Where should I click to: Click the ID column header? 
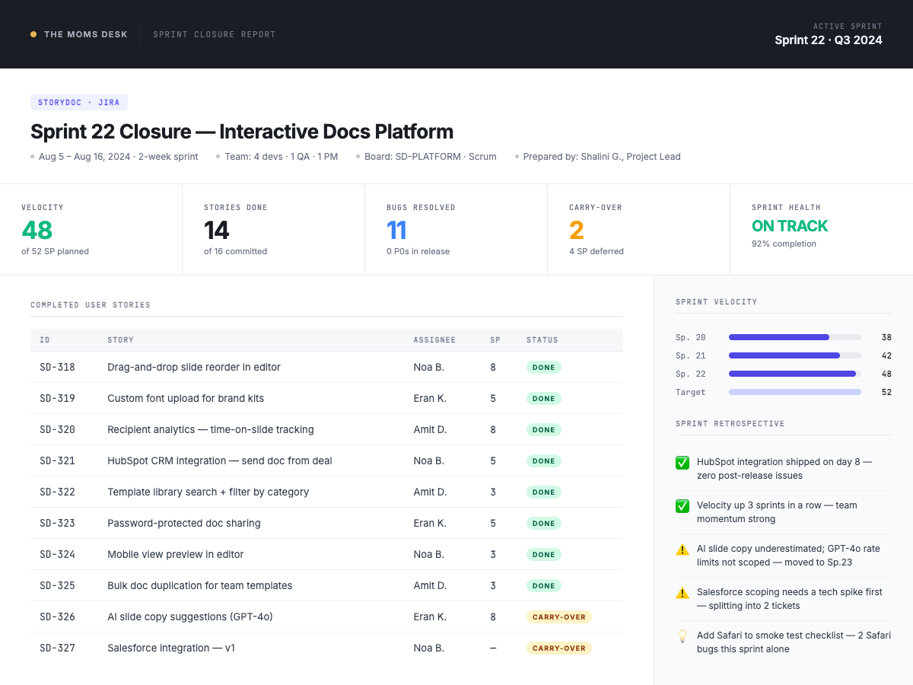(45, 339)
